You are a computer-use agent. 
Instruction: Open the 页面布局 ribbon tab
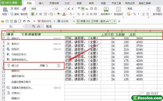54,3
